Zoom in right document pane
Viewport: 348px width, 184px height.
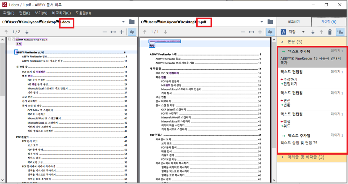(x=260, y=32)
